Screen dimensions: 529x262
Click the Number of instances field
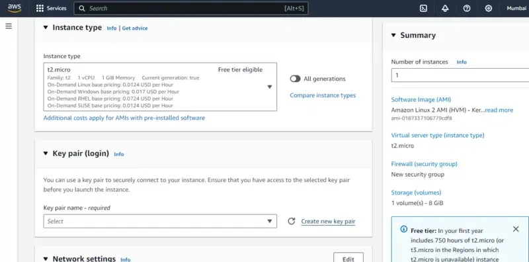point(460,75)
